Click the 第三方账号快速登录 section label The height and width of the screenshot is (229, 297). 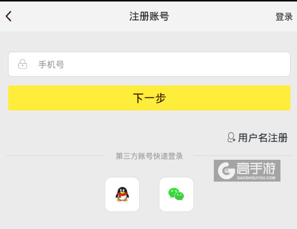click(x=149, y=156)
